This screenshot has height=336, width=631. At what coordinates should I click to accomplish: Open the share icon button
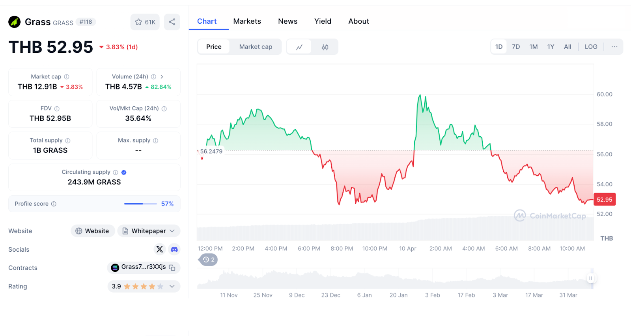pyautogui.click(x=172, y=22)
